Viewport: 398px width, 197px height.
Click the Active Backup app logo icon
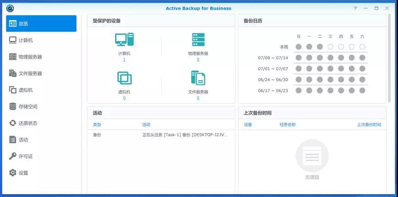[10, 8]
